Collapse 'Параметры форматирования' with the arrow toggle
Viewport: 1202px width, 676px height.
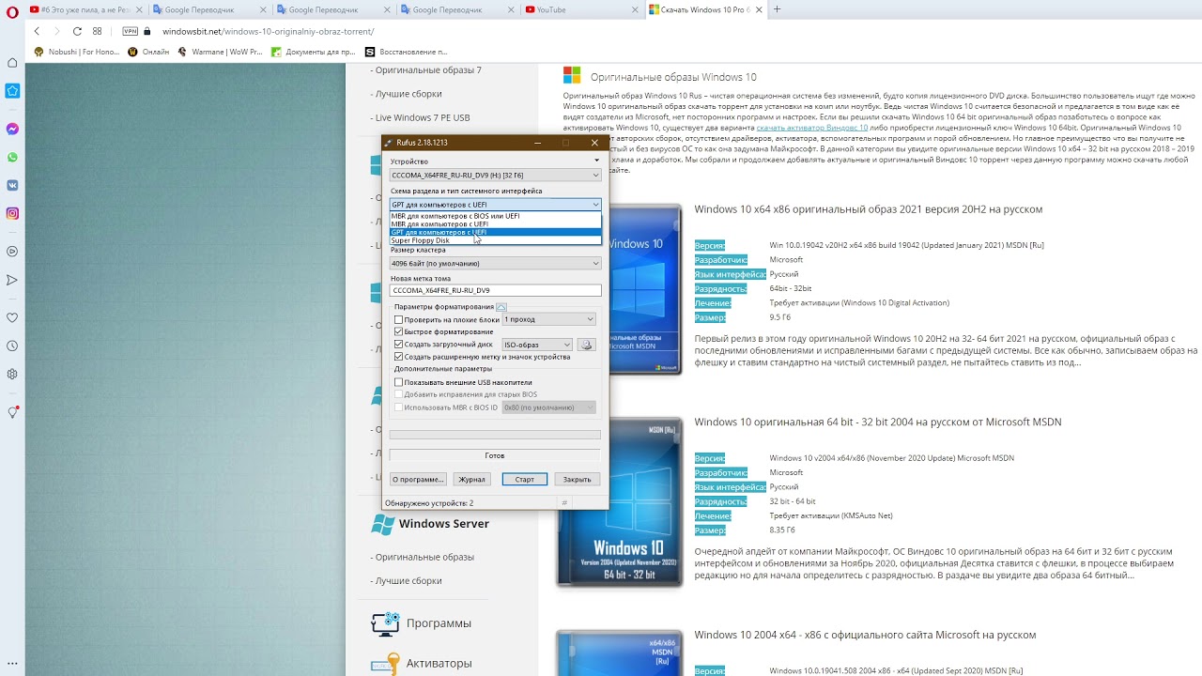[501, 307]
